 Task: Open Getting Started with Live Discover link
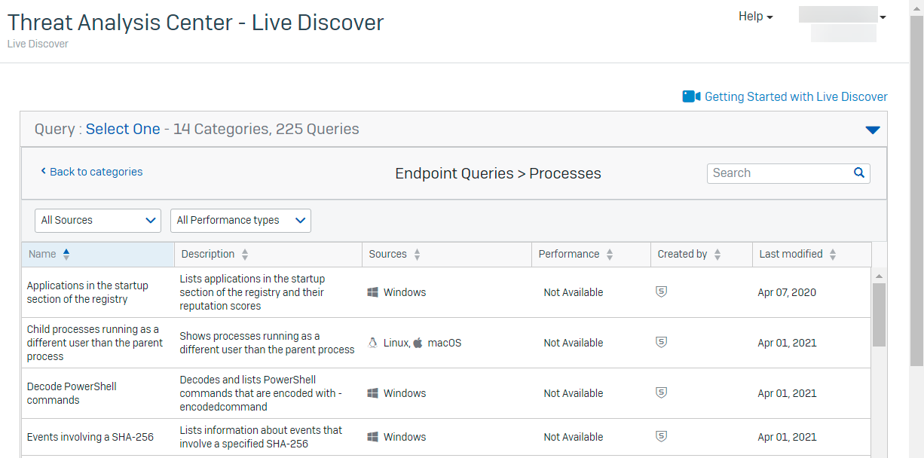point(795,96)
